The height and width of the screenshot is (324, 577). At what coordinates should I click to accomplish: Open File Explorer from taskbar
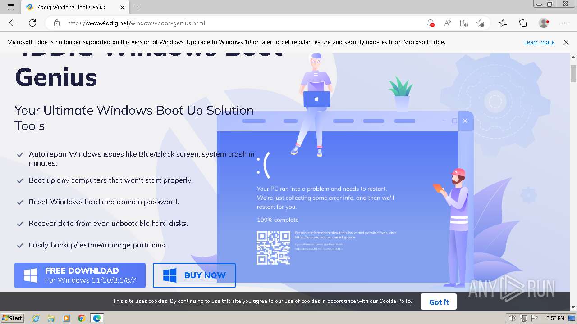pyautogui.click(x=51, y=318)
